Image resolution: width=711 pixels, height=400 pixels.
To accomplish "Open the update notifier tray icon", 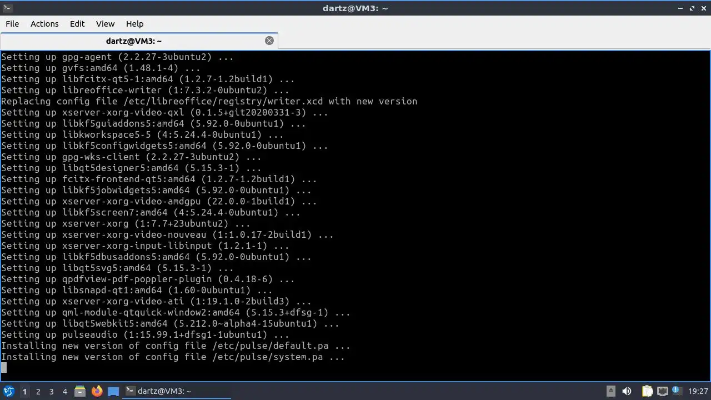I will [x=677, y=391].
